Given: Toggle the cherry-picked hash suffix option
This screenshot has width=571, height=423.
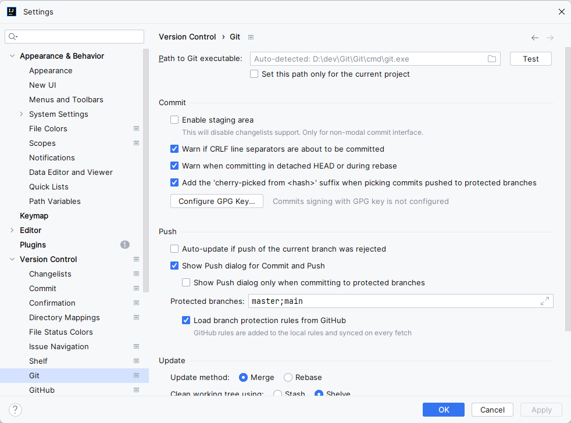Looking at the screenshot, I should 174,182.
